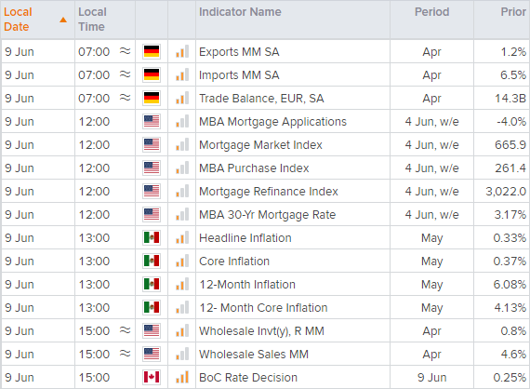The width and height of the screenshot is (530, 389).
Task: Click prior value 3.17% for 30-Yr Mortgage Rate
Action: [x=510, y=214]
